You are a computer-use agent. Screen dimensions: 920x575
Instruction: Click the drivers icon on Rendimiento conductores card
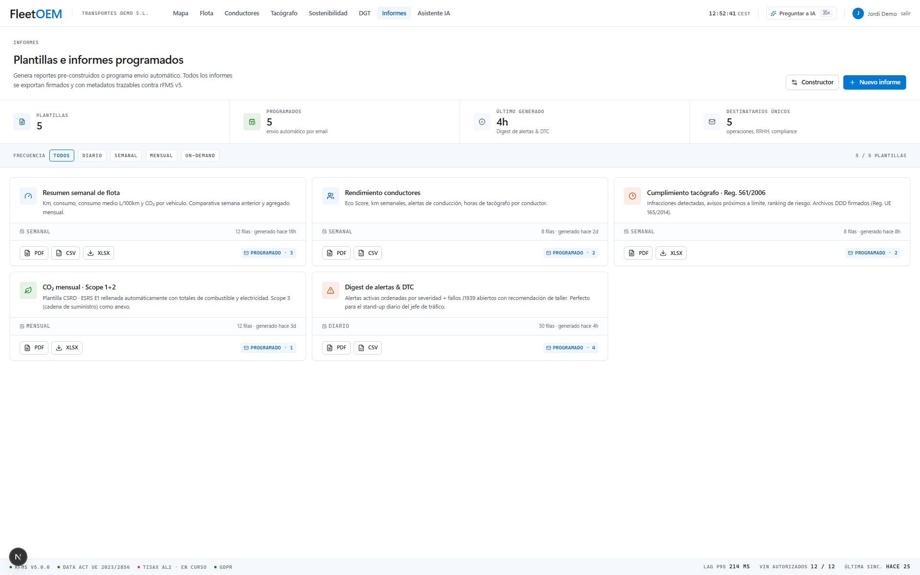click(x=331, y=196)
